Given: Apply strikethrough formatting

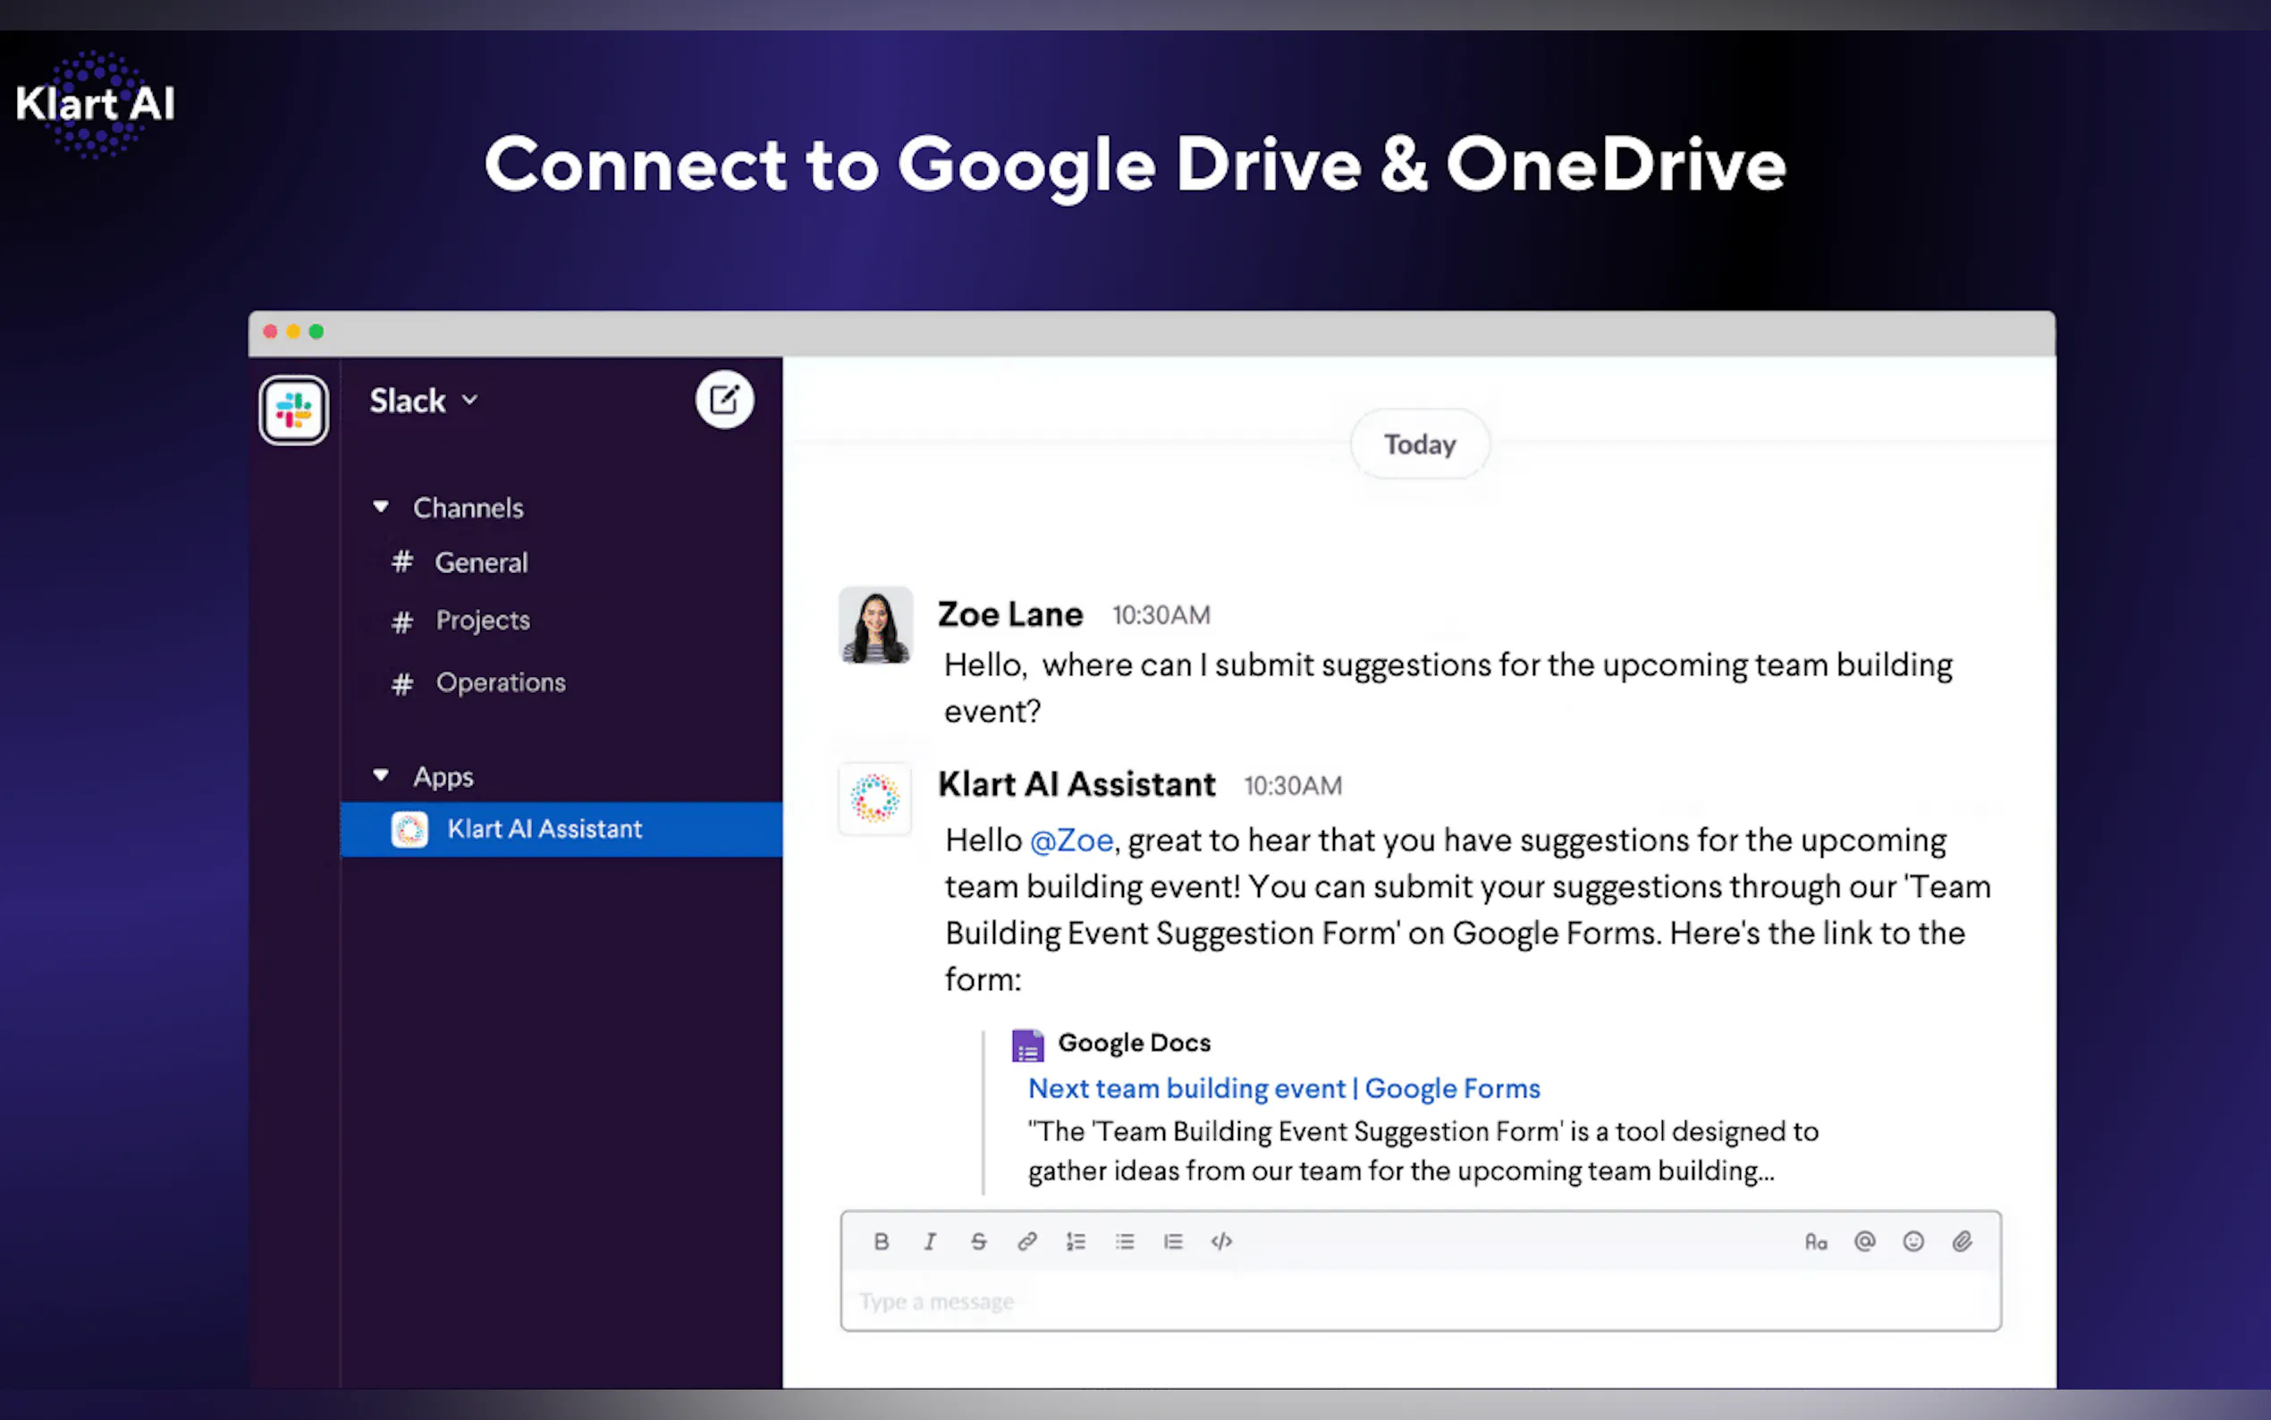Looking at the screenshot, I should click(x=978, y=1241).
